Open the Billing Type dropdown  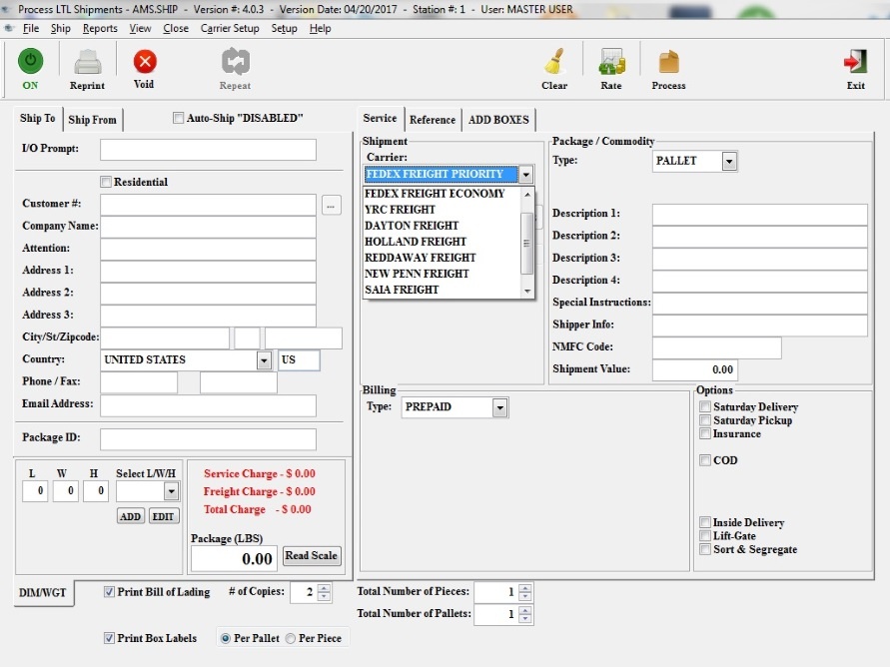click(x=499, y=407)
